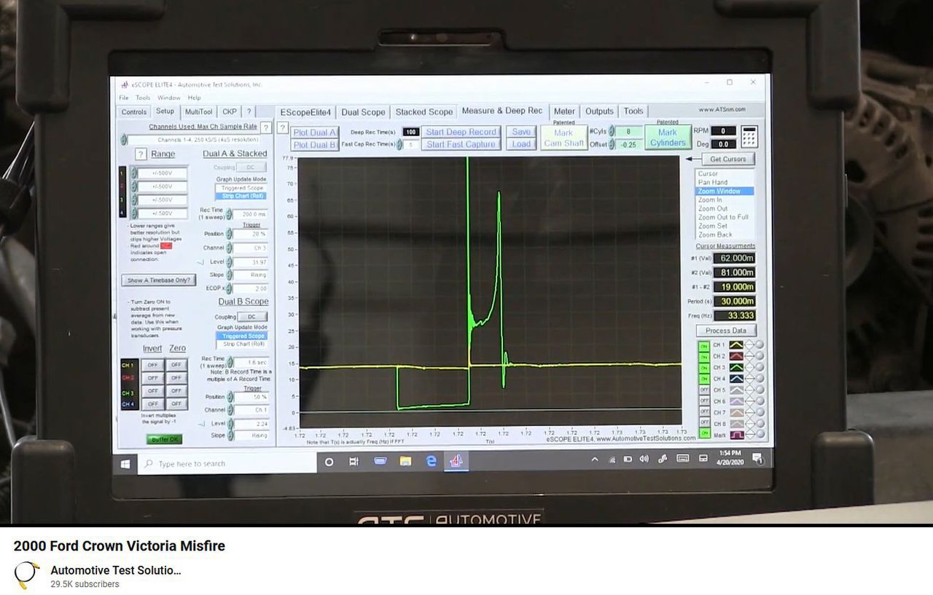The width and height of the screenshot is (933, 595).
Task: Turn on CH 6 display toggle
Action: [704, 401]
